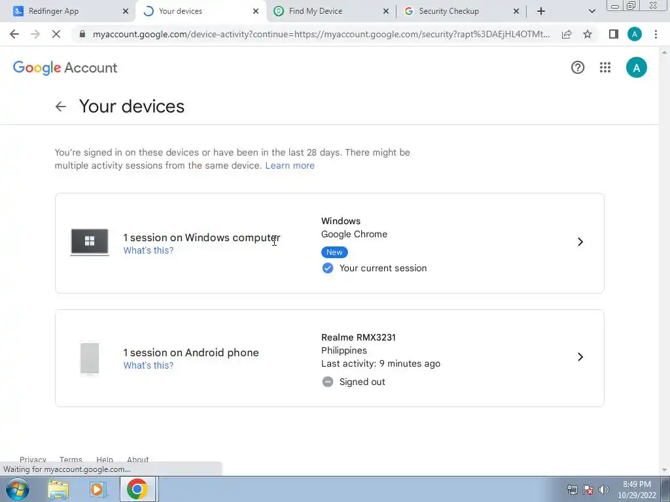Click the Google Account logo

point(65,67)
